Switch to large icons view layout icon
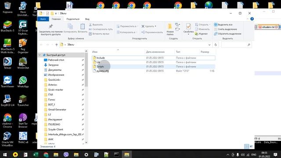The height and width of the screenshot is (158, 281). point(251,146)
